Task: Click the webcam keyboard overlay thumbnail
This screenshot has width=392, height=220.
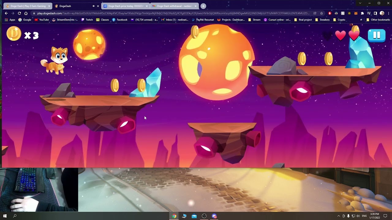Action: (x=39, y=189)
